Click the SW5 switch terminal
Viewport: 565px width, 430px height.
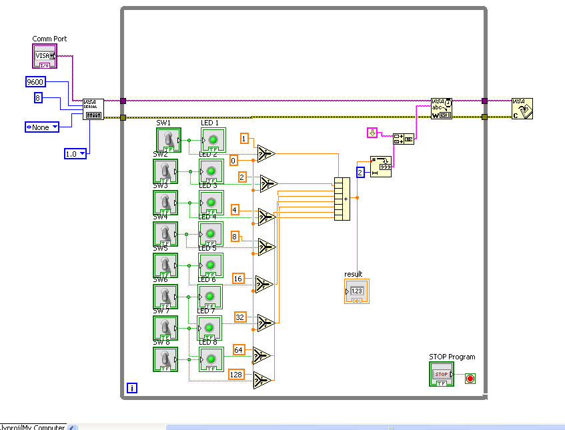[x=165, y=265]
